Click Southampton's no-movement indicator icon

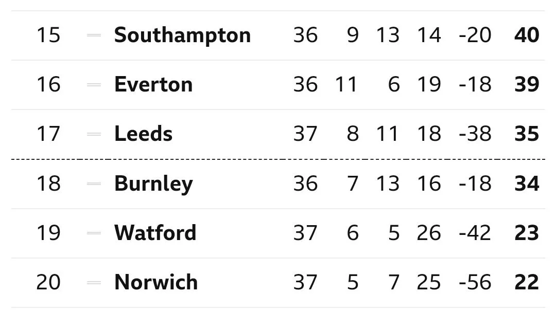[x=94, y=35]
